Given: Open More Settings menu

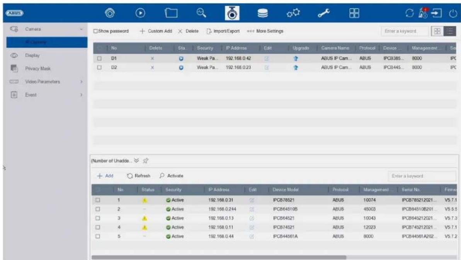Looking at the screenshot, I should pos(265,31).
